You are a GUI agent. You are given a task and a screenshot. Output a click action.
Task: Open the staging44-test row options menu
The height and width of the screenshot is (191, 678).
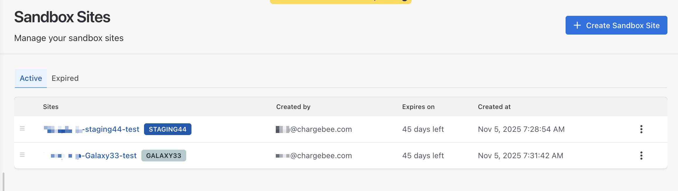[641, 129]
